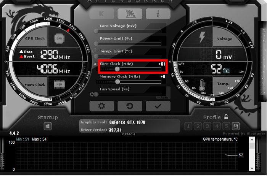Select profile slot 2
This screenshot has width=267, height=176.
(x=198, y=126)
